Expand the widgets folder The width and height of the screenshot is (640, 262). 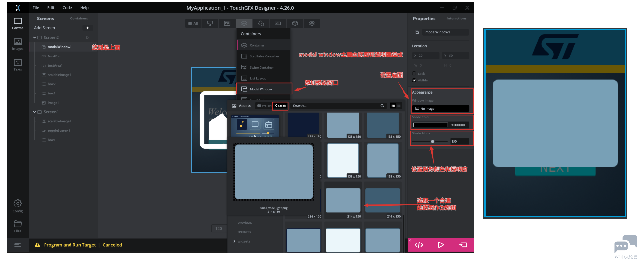pos(234,241)
